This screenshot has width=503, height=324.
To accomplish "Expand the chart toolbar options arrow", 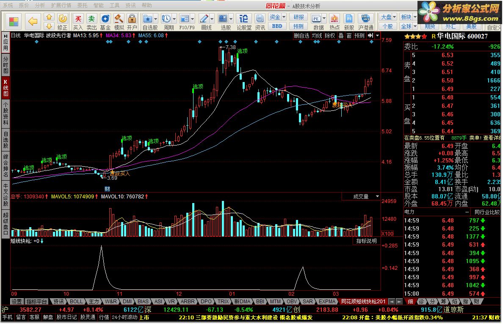I will (378, 36).
